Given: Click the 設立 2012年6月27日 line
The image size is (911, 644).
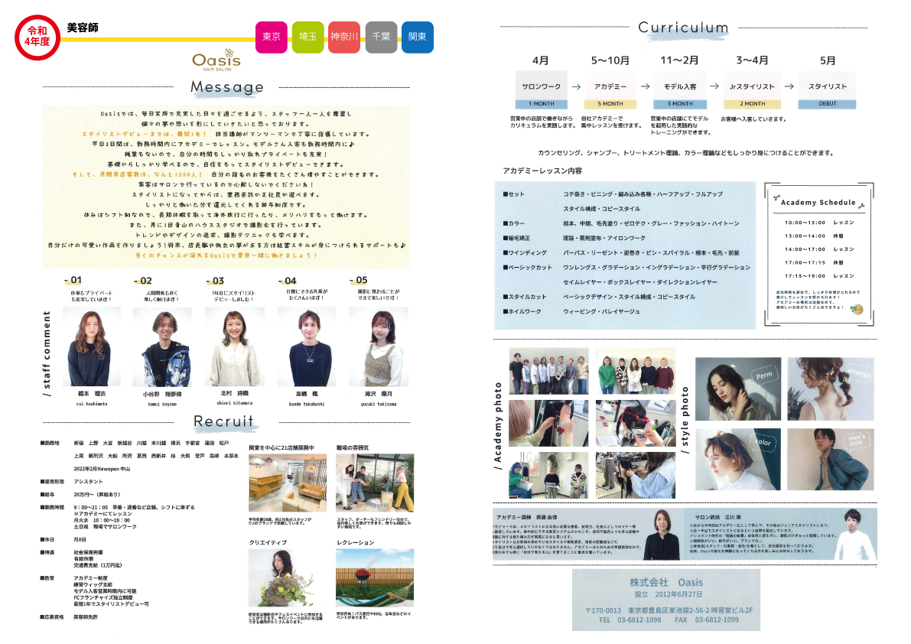Looking at the screenshot, I should 669,594.
